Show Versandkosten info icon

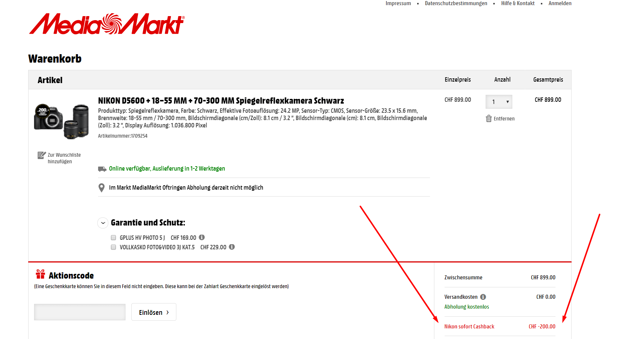point(483,297)
